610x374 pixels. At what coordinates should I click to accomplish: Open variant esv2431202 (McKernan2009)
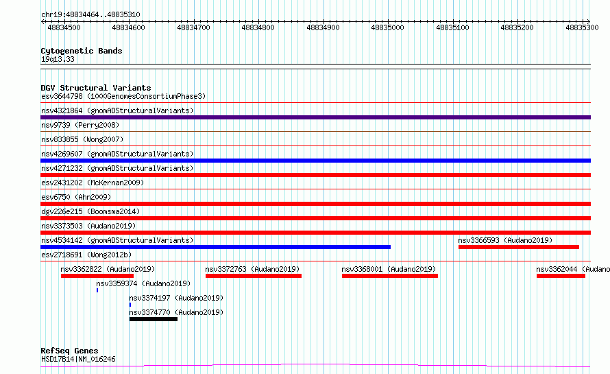coord(93,183)
